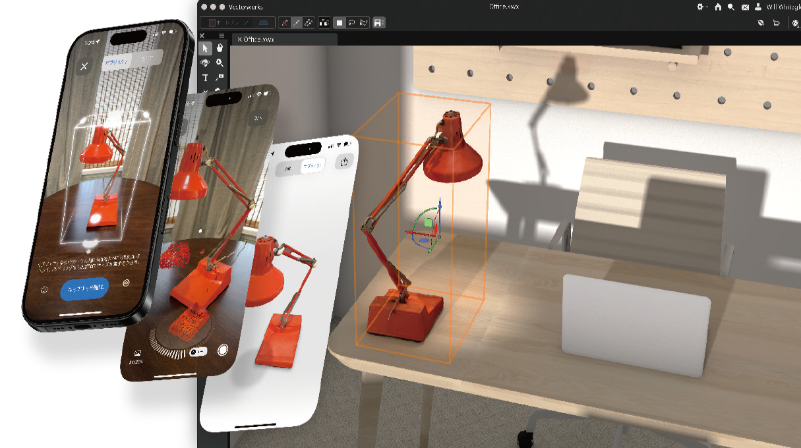Click the Home icon in title bar
Image resolution: width=801 pixels, height=448 pixels.
[x=718, y=7]
